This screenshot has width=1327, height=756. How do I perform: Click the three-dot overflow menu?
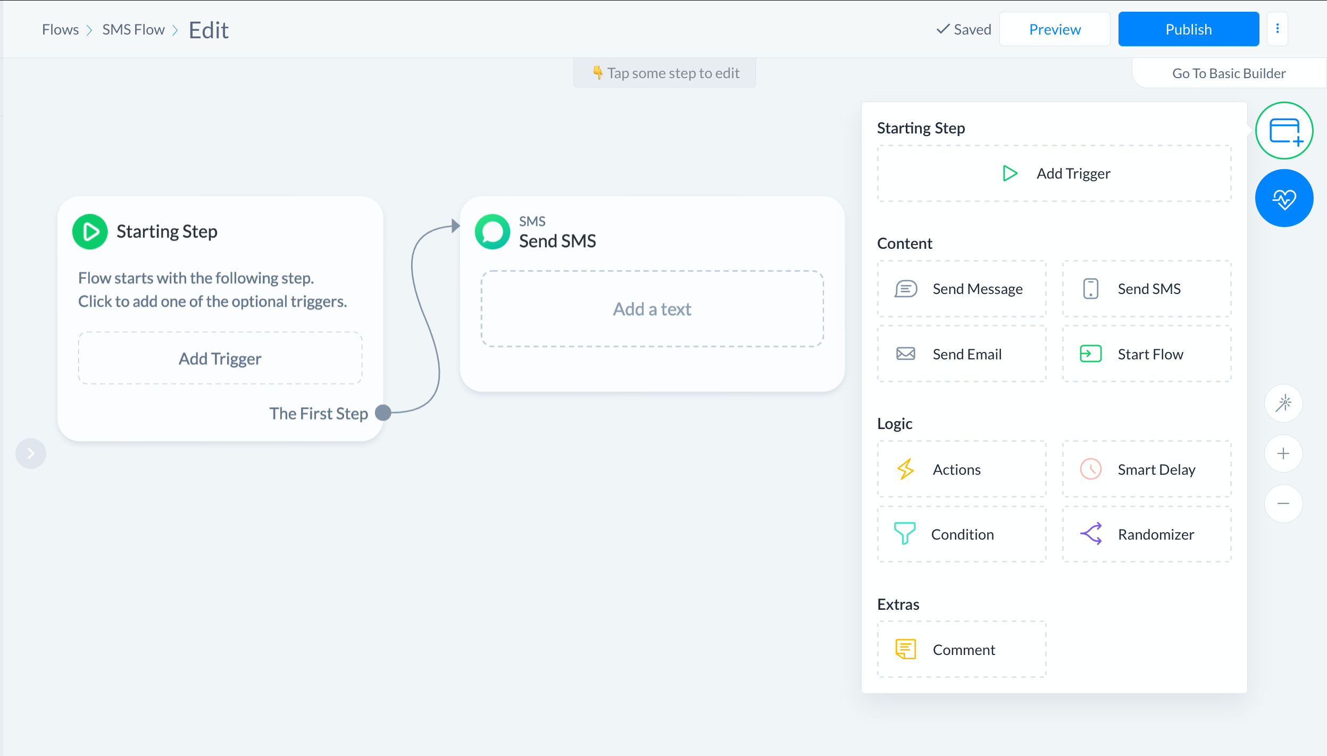click(1278, 29)
